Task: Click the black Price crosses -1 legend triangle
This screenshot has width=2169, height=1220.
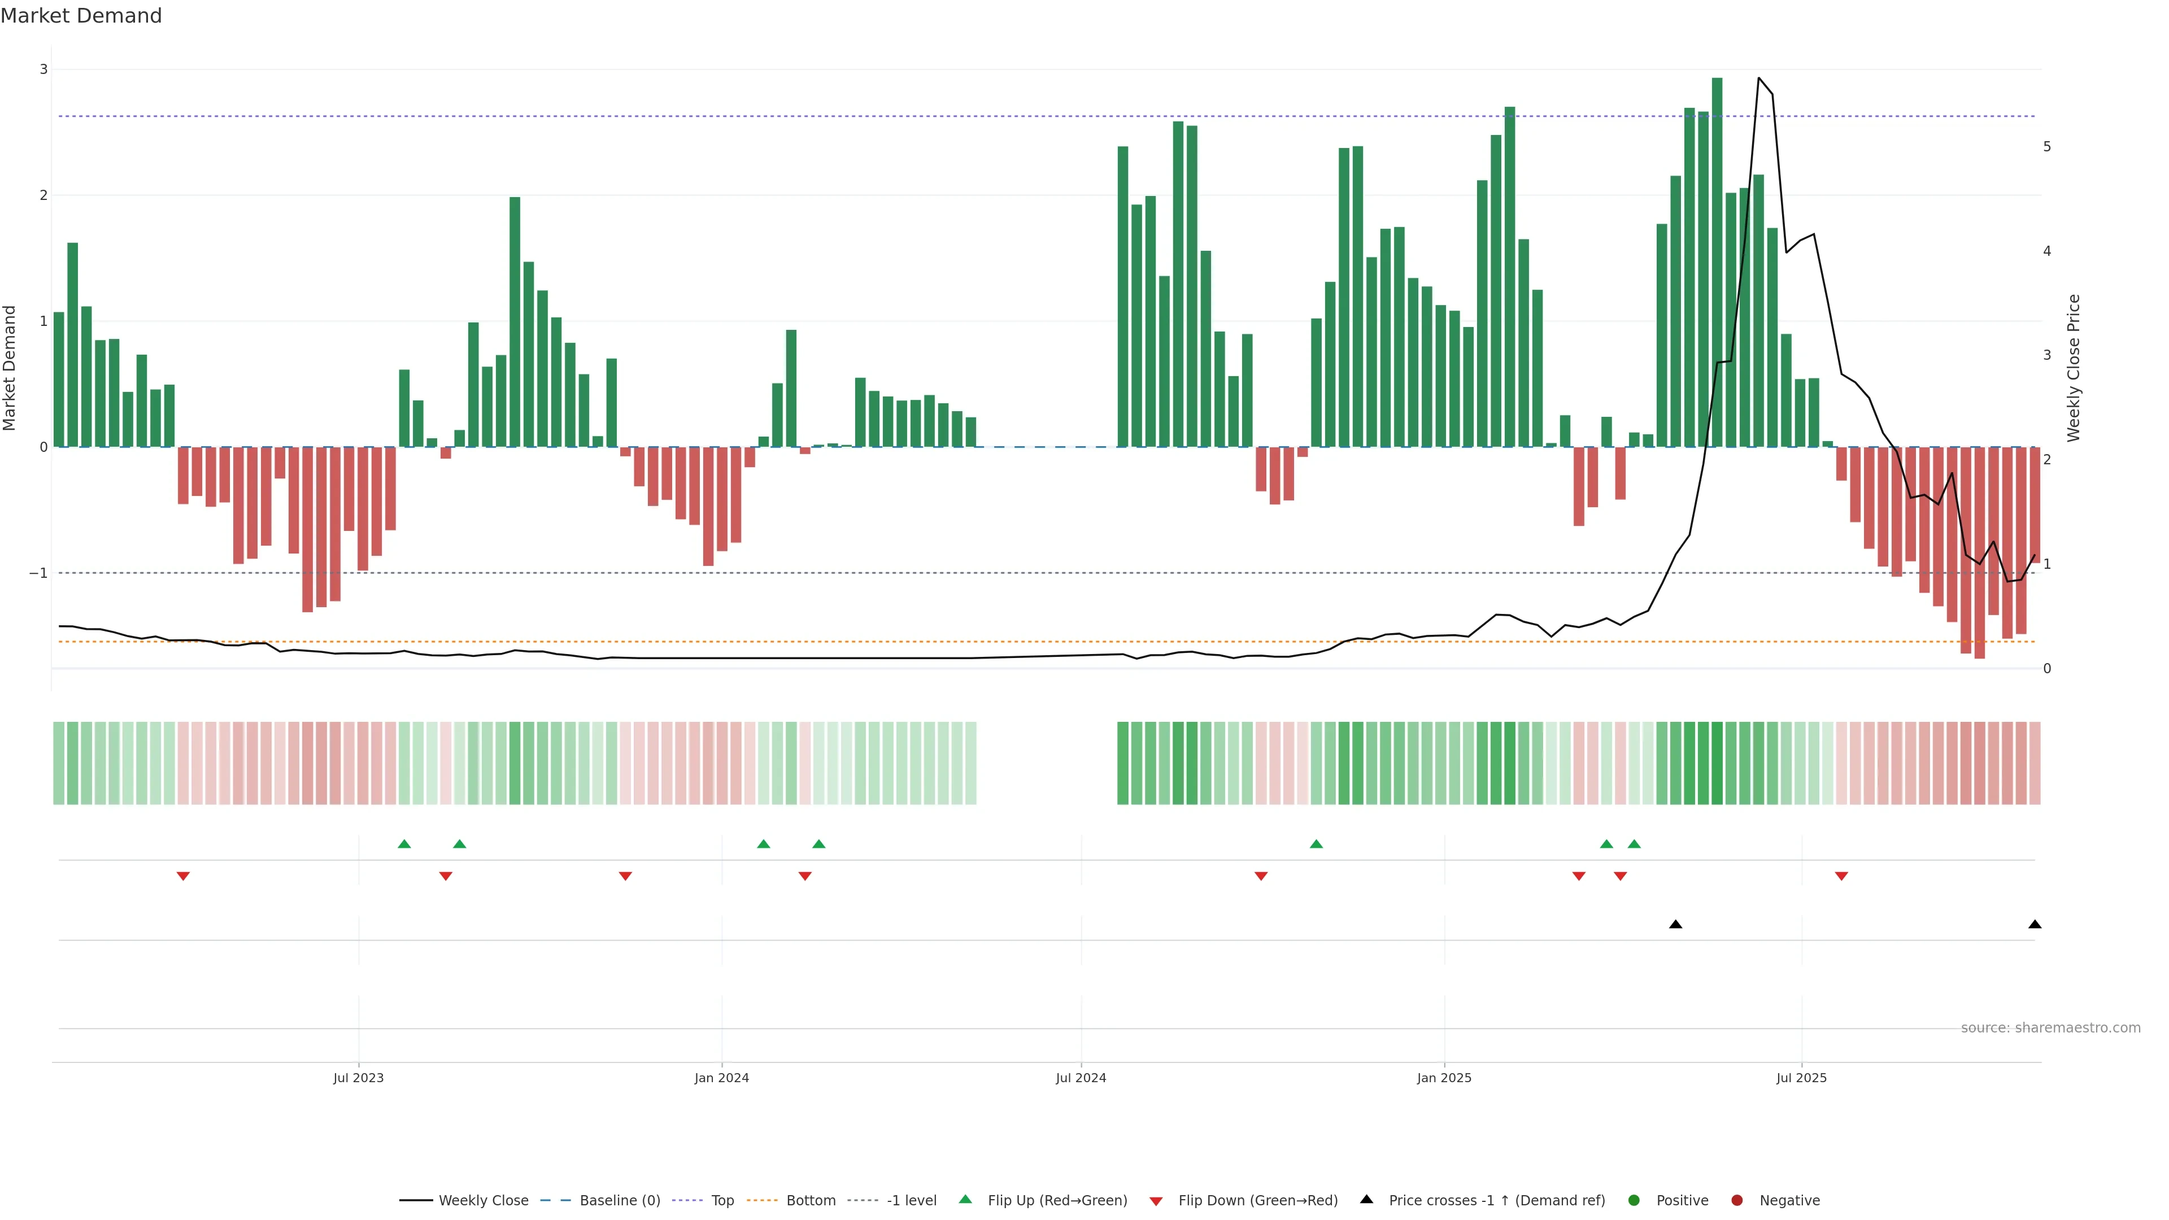Action: [x=1366, y=1199]
